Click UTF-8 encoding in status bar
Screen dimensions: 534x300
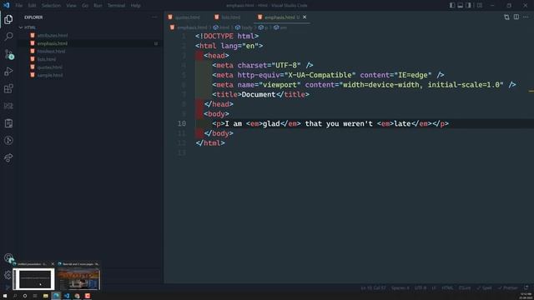click(x=421, y=287)
